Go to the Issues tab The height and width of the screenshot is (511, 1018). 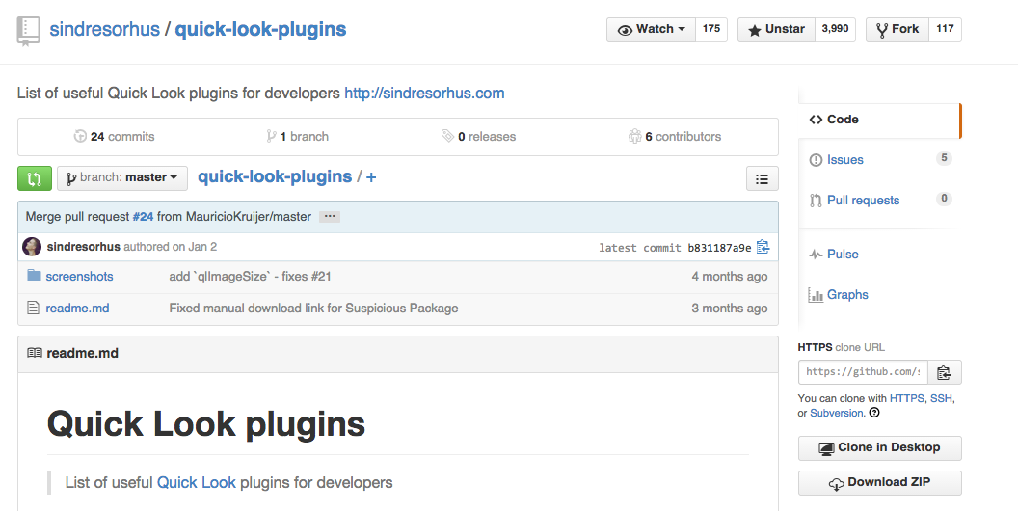[x=844, y=160]
